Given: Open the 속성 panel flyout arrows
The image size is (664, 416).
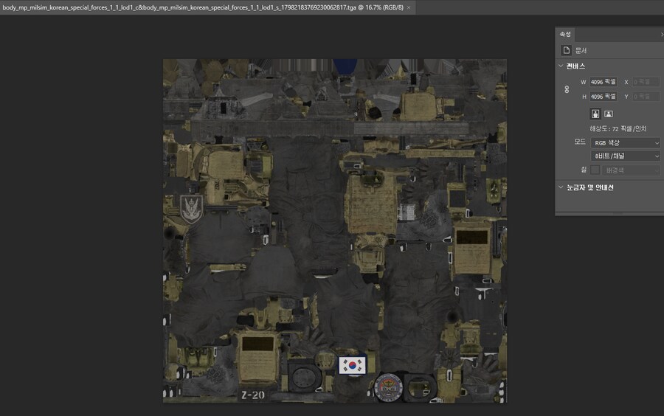Looking at the screenshot, I should [662, 34].
